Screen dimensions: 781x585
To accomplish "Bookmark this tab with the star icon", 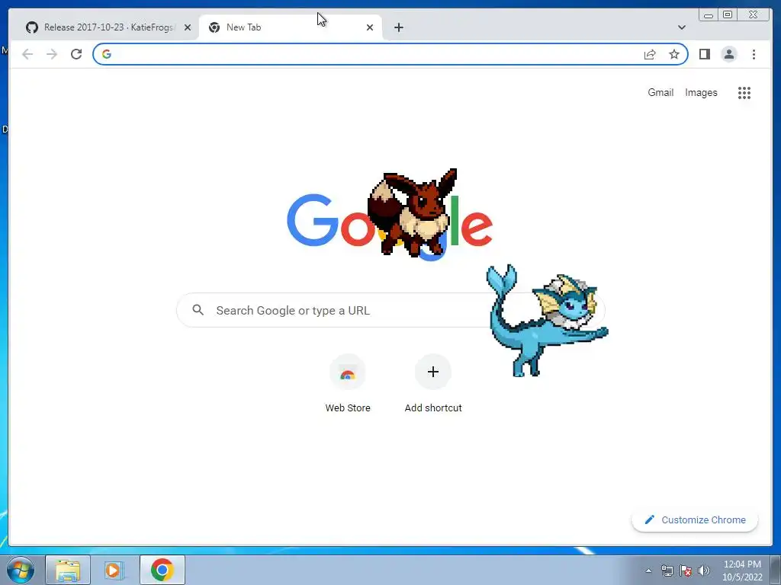I will 674,54.
